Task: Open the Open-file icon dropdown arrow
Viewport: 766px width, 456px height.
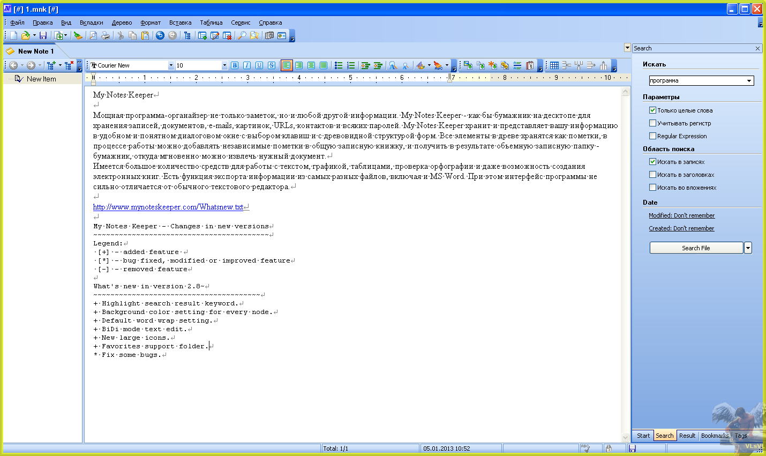Action: (34, 35)
